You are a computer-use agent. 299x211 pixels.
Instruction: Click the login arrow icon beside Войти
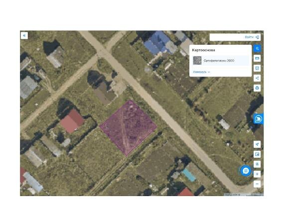click(x=257, y=37)
